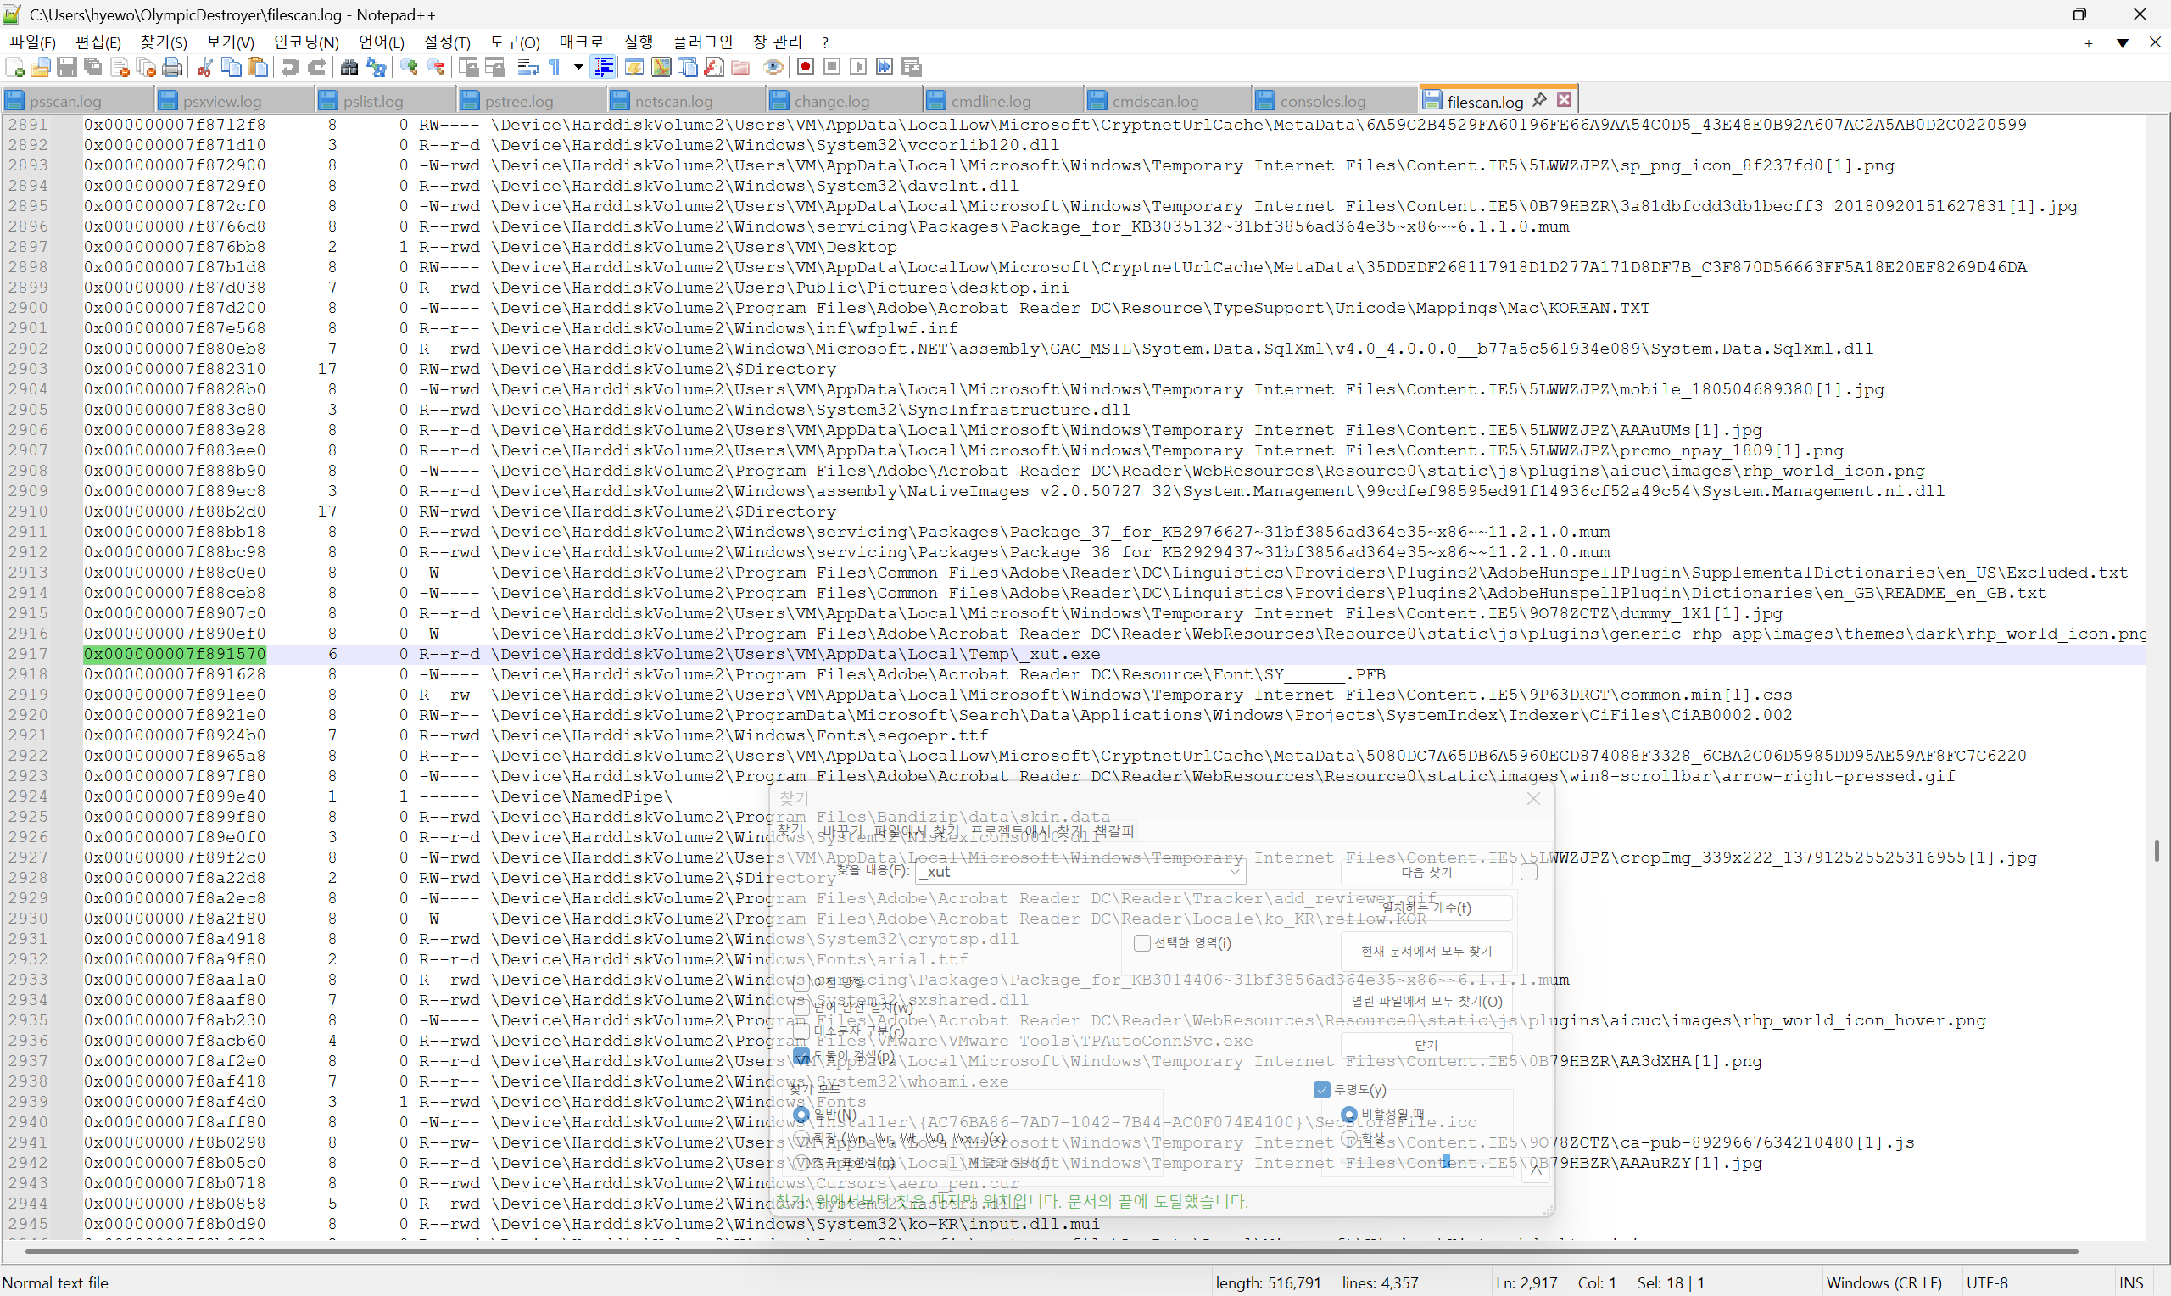Close the filescan.log tab with red X
2171x1296 pixels.
[1565, 99]
